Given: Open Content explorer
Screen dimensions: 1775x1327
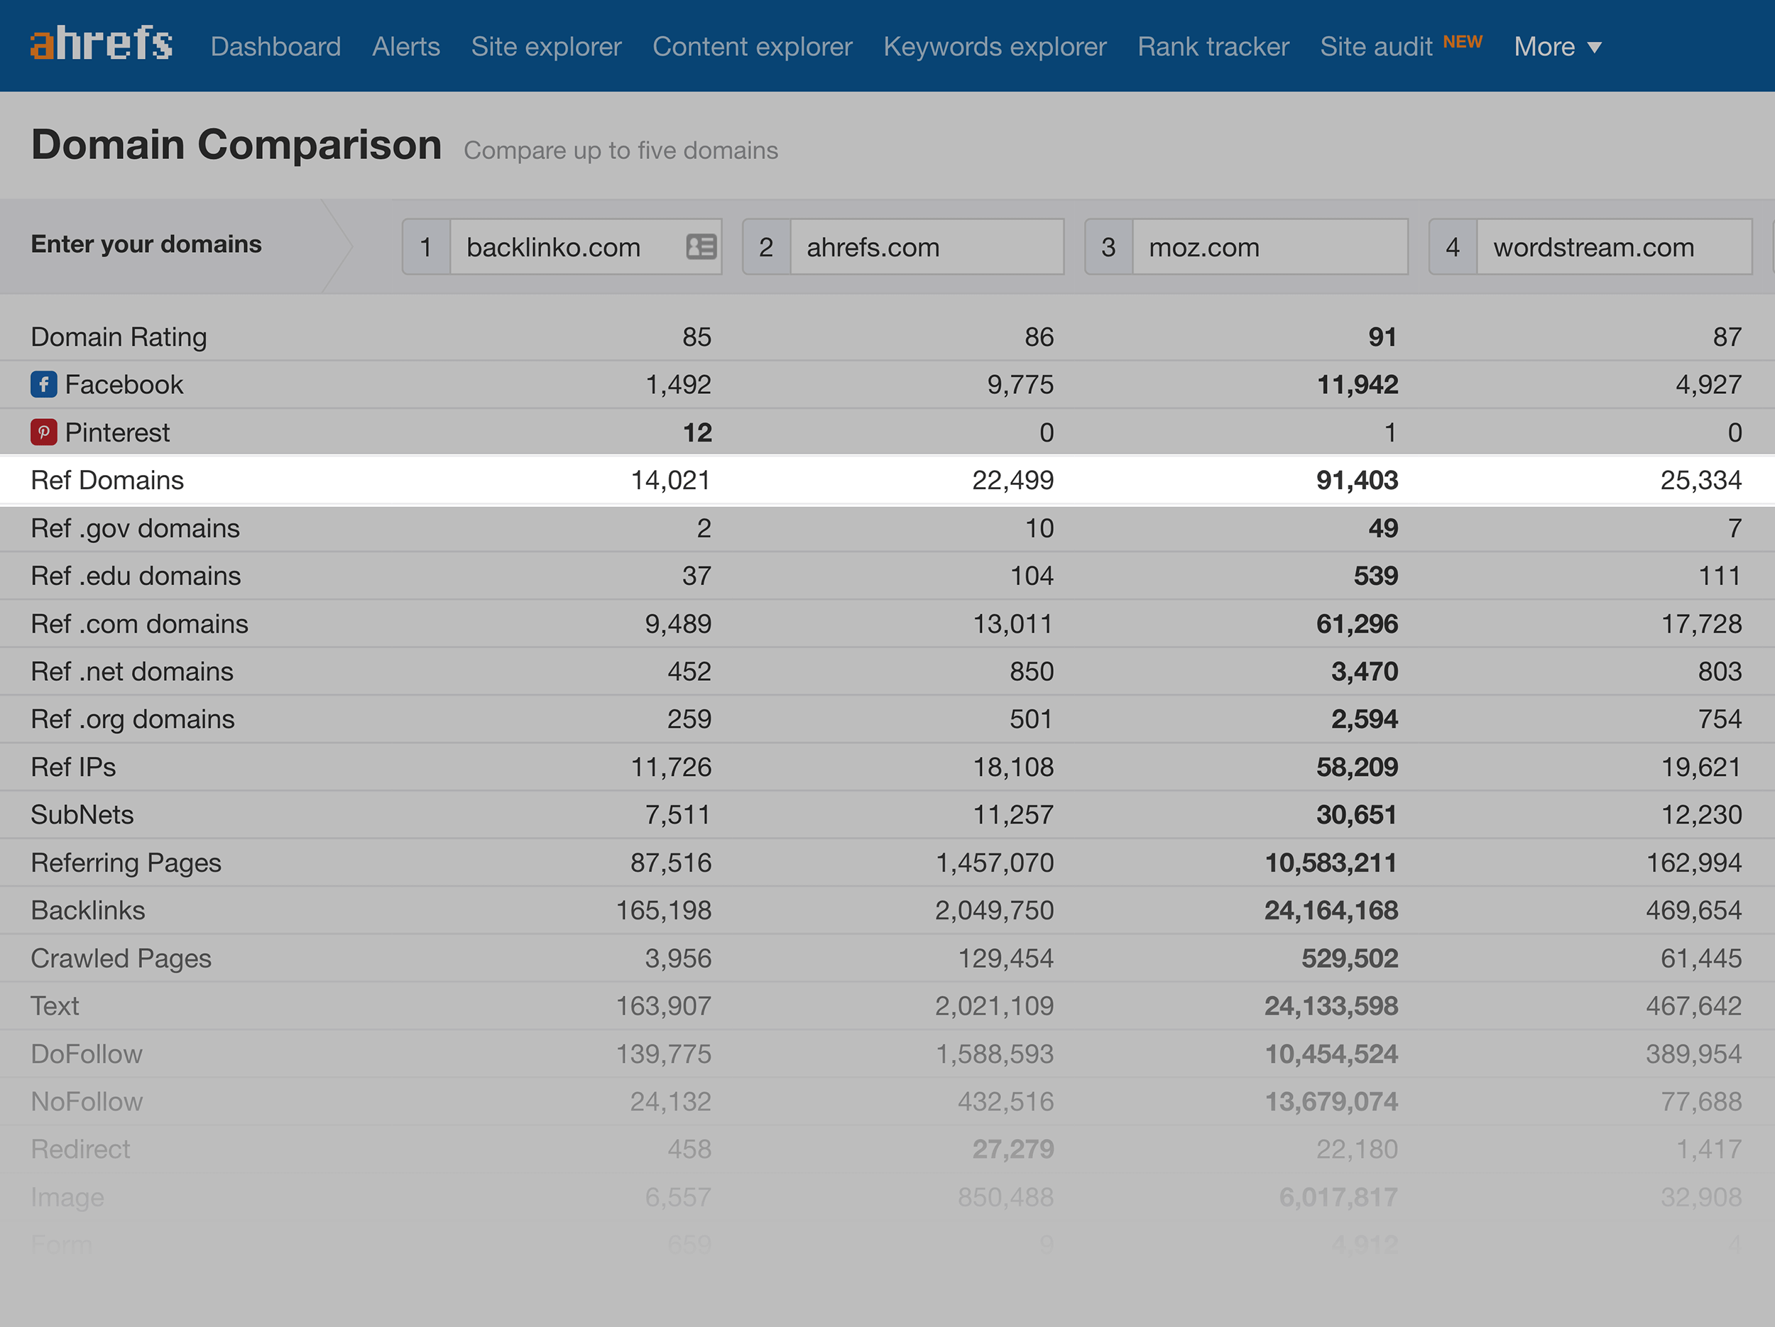Looking at the screenshot, I should click(x=752, y=47).
